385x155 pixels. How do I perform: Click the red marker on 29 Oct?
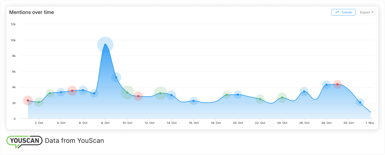click(337, 84)
